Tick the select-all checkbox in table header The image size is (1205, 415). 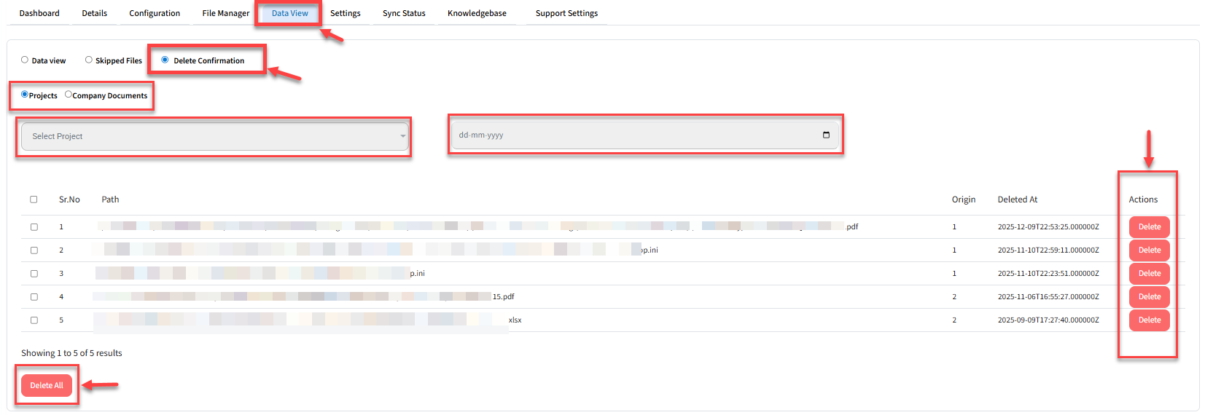tap(34, 199)
